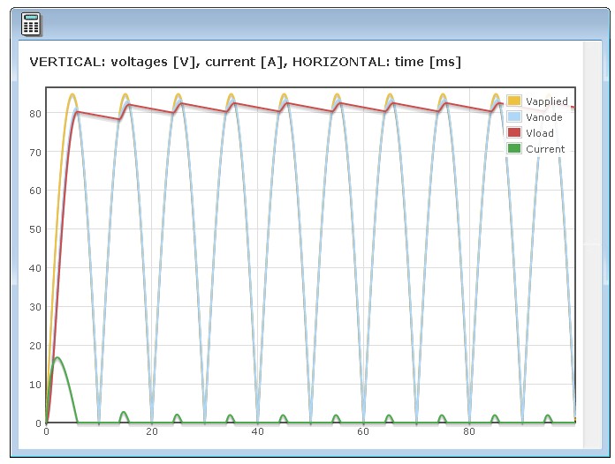Select the Vload legend label

540,133
